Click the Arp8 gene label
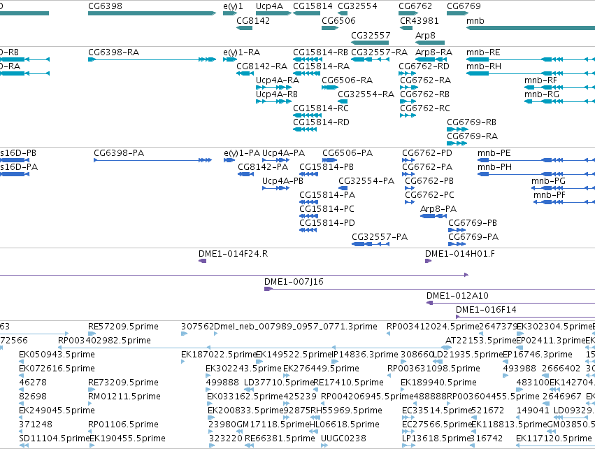 (x=425, y=35)
